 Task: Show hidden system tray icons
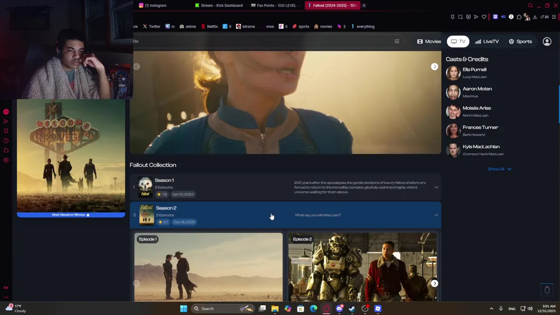tap(491, 309)
